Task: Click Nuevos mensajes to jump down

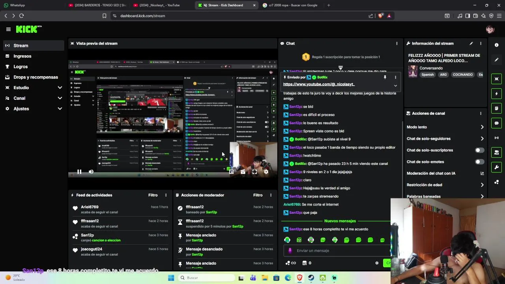Action: pos(340,221)
